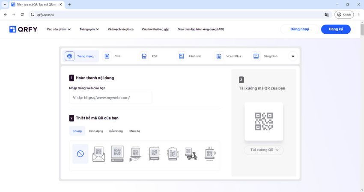Image resolution: width=364 pixels, height=192 pixels.
Task: Click the QRFY logo
Action: pos(23,29)
